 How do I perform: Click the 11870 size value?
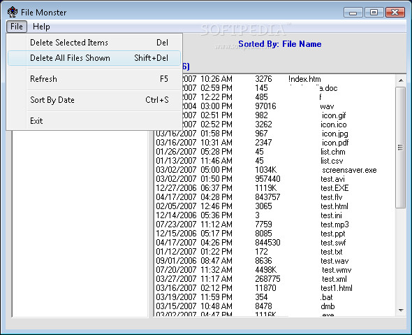265,288
